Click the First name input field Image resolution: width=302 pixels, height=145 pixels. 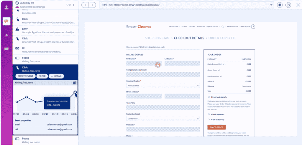[x=144, y=63]
